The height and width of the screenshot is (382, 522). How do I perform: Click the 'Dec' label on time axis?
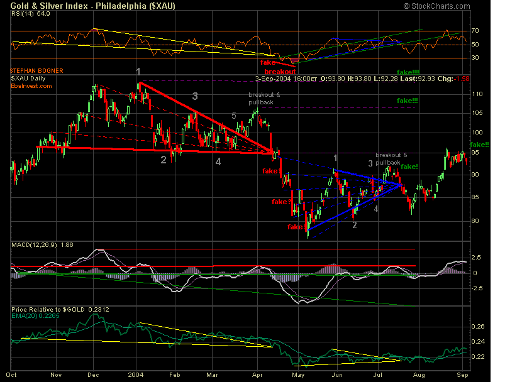point(93,375)
